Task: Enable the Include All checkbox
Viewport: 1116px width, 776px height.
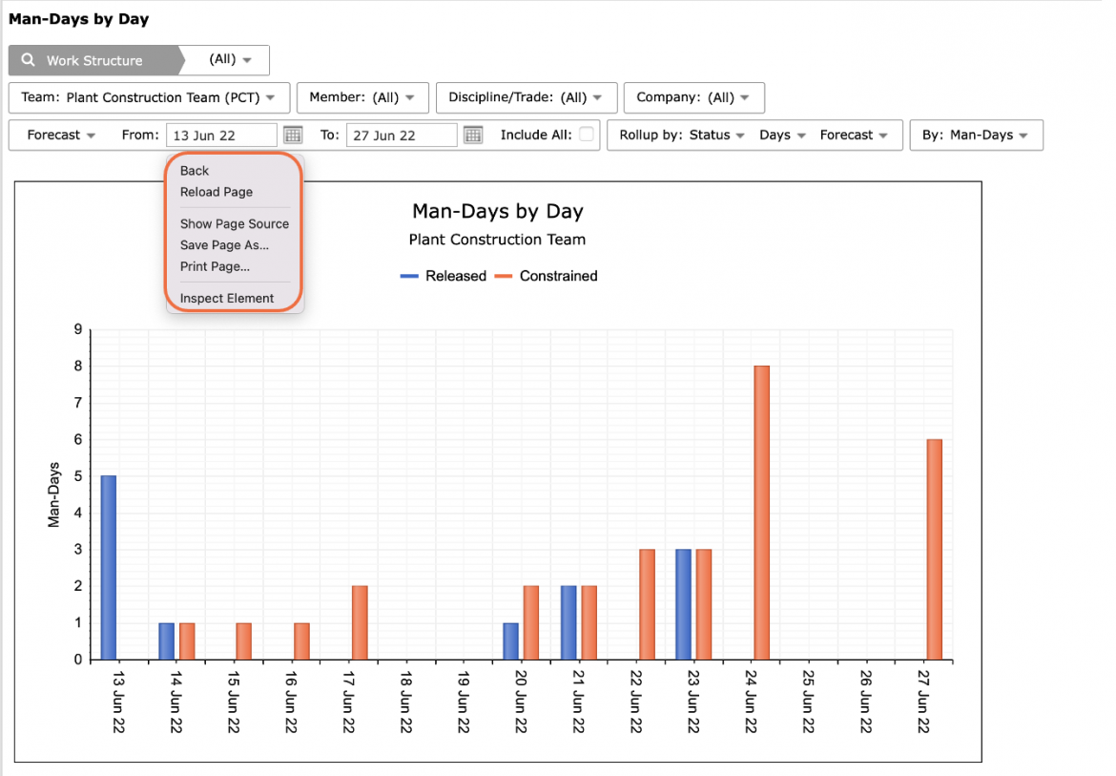Action: [587, 134]
